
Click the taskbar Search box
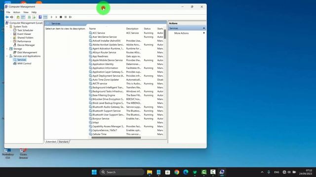coord(122,172)
